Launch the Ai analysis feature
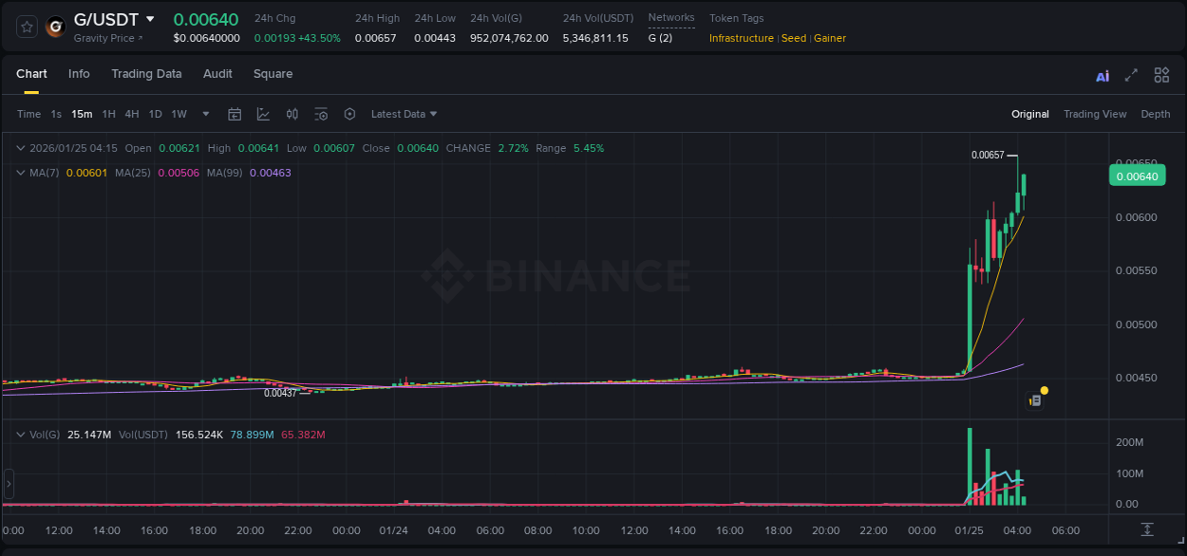The image size is (1187, 556). pos(1102,74)
